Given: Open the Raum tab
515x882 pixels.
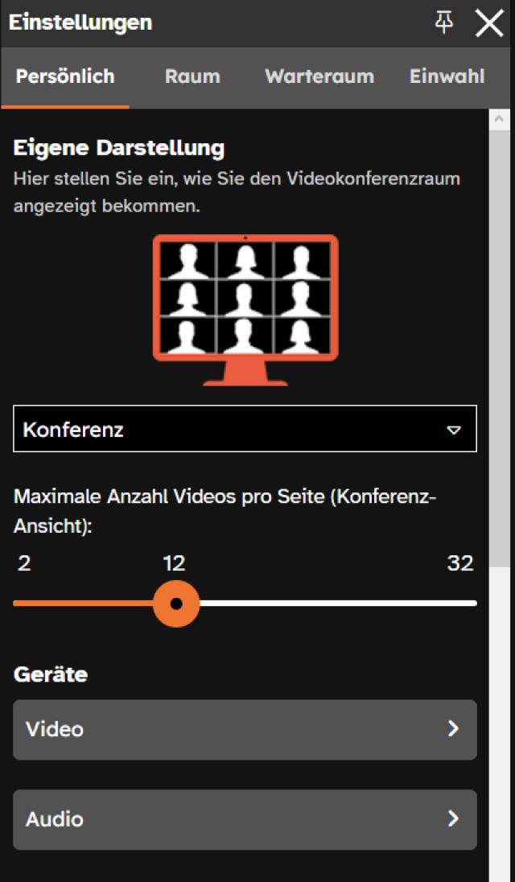Looking at the screenshot, I should pyautogui.click(x=192, y=76).
